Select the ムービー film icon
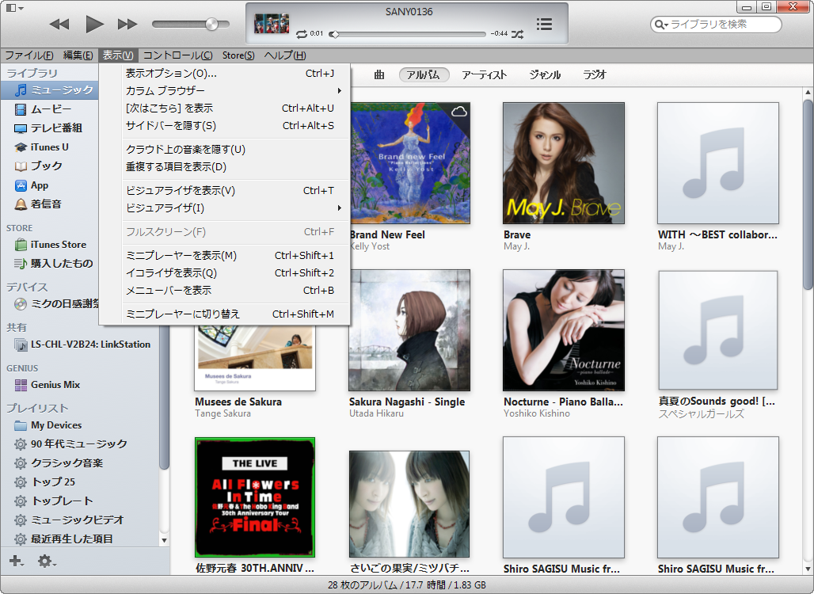 21,109
